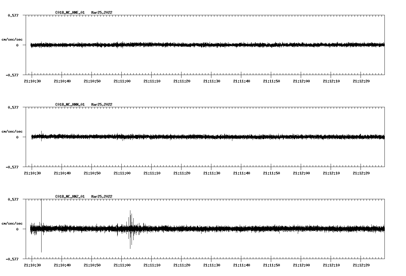Screen dimensions: 406x276
Task: Click the 21:12:20 time label on the HNE axis
Action: point(361,81)
